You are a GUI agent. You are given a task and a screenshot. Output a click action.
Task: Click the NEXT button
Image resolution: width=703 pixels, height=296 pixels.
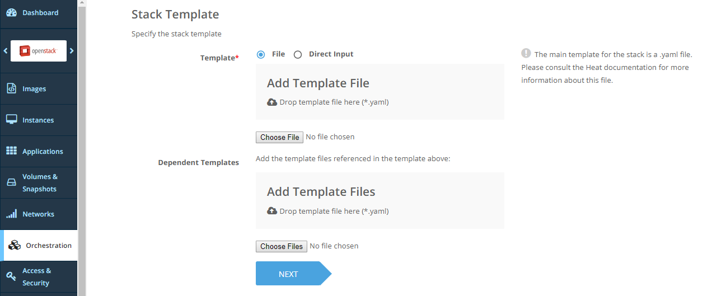tap(289, 274)
